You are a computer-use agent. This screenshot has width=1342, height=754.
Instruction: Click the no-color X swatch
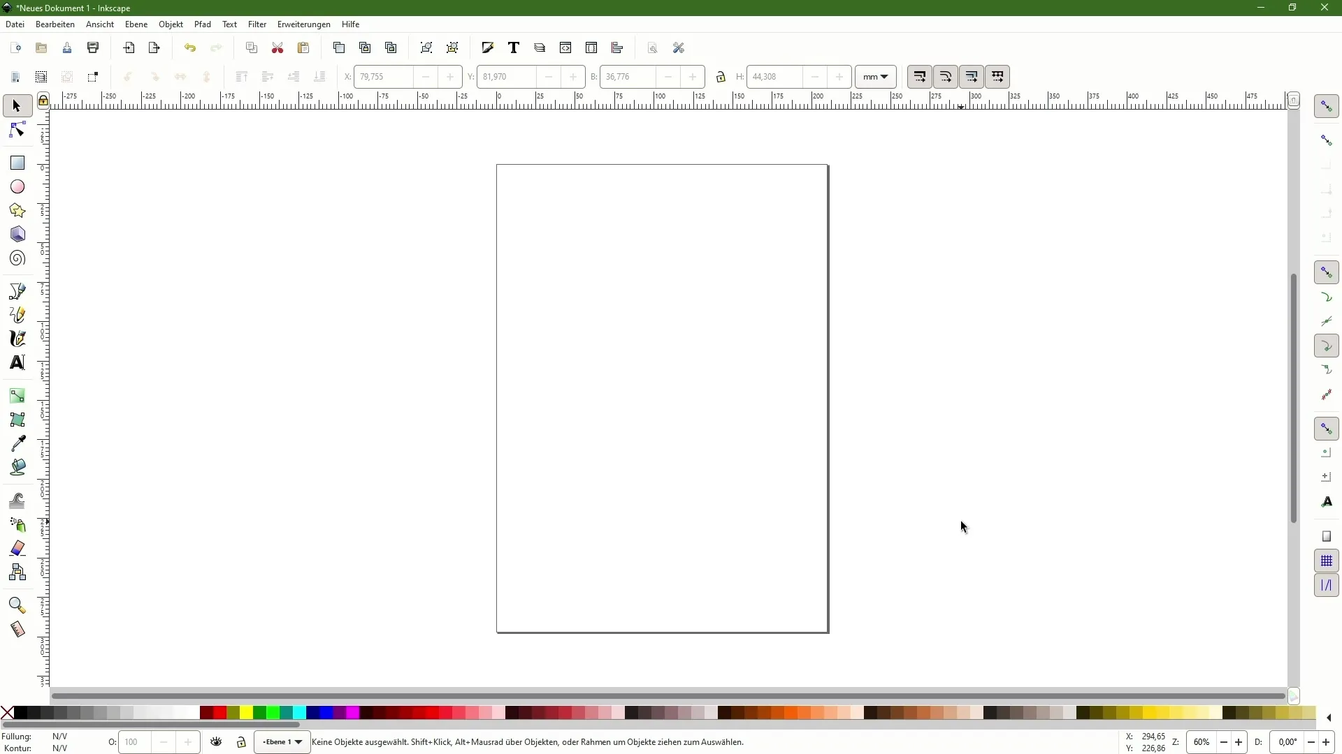7,713
